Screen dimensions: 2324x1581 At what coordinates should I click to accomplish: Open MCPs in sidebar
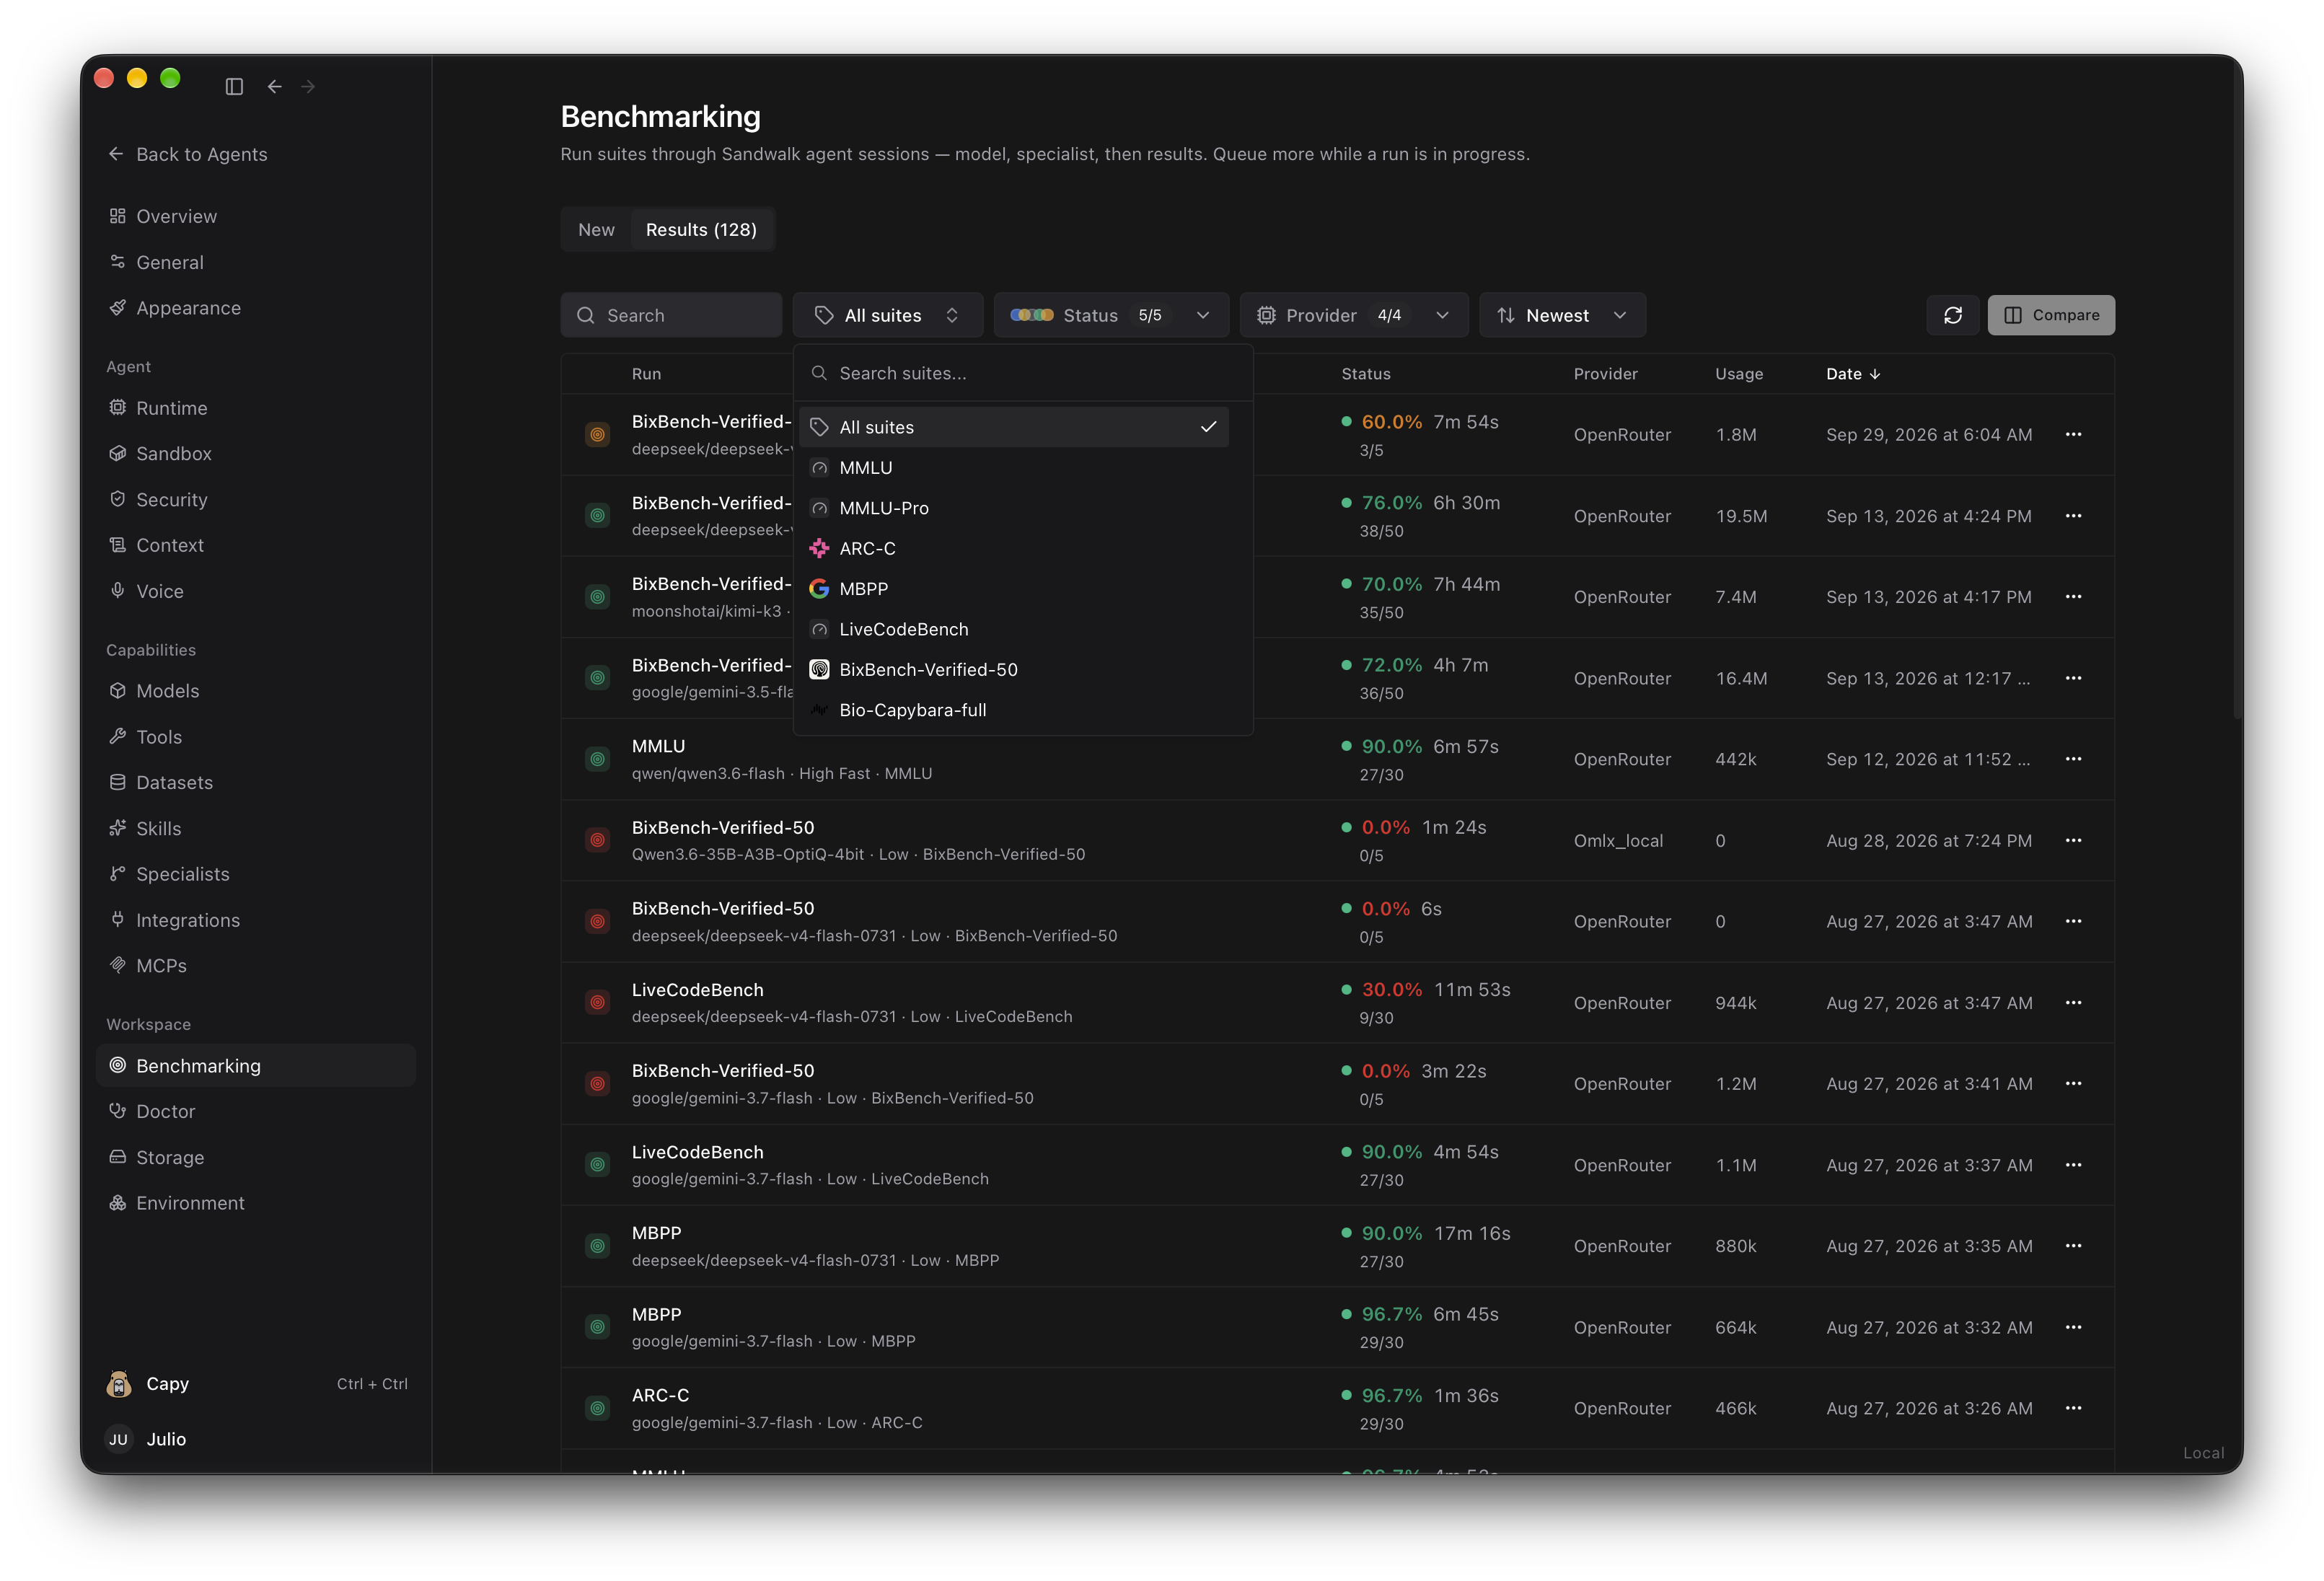[255, 966]
